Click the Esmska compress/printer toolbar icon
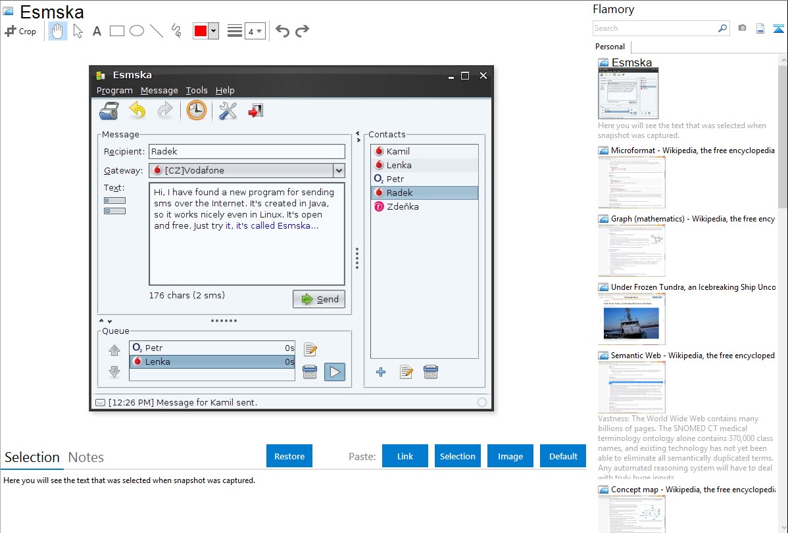The image size is (788, 533). point(109,110)
